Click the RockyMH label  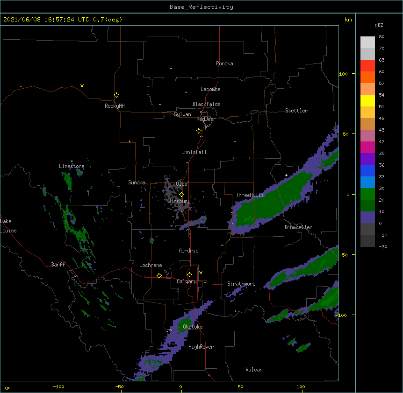point(115,106)
